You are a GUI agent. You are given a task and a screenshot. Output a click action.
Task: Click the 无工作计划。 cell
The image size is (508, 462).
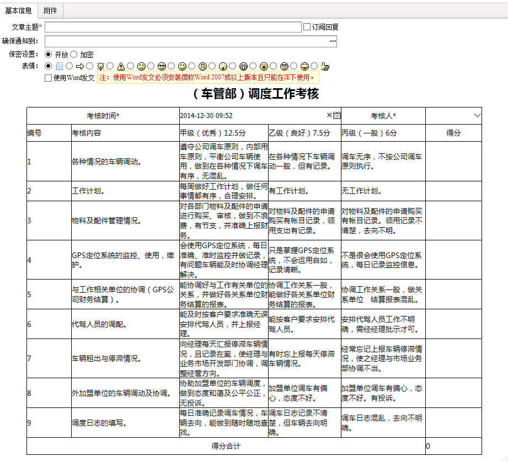383,191
